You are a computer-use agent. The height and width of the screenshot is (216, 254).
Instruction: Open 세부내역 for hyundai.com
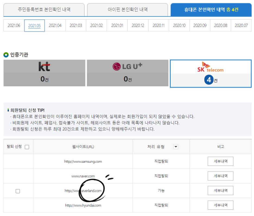coord(220,205)
